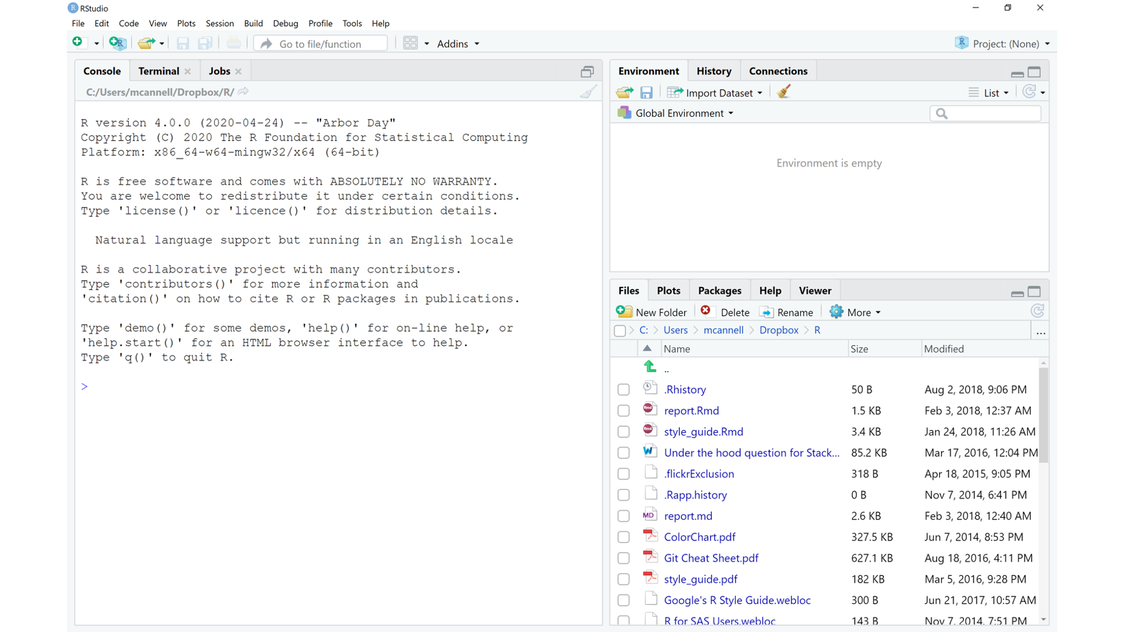Open the File menu
1124x632 pixels.
78,24
